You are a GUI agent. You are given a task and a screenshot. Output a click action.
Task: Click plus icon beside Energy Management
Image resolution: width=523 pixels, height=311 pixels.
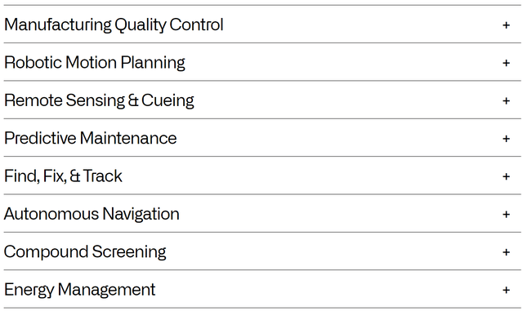coord(506,290)
